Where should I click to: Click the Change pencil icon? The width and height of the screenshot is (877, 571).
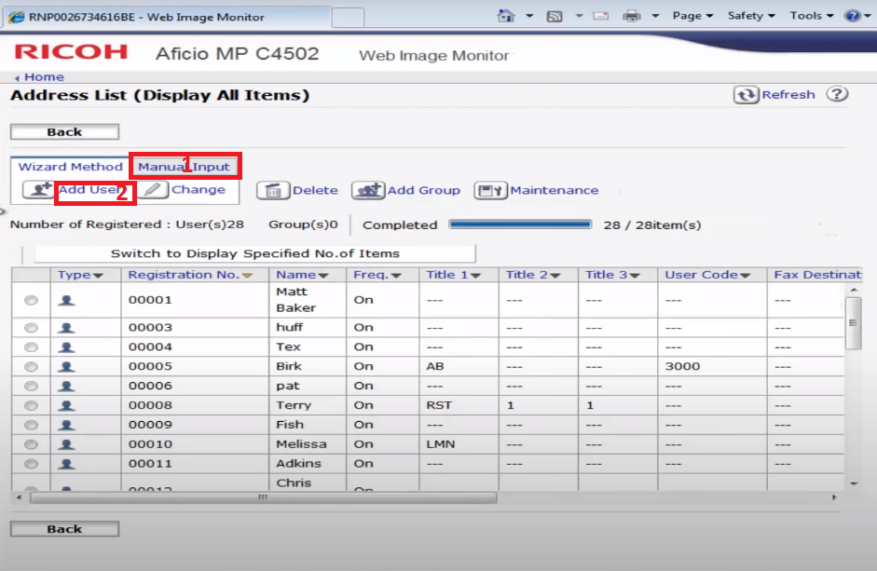click(153, 190)
